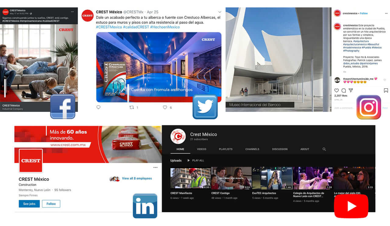Click the Facebook logo icon
This screenshot has width=390, height=226.
pyautogui.click(x=63, y=107)
